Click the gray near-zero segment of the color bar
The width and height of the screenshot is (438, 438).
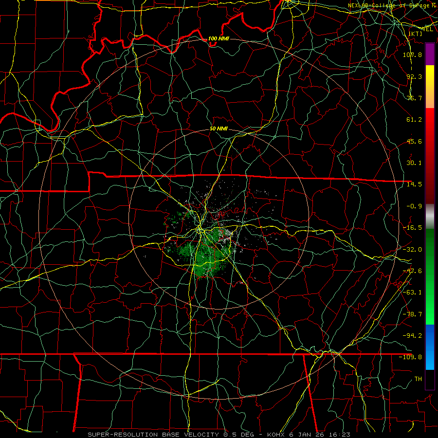(430, 217)
